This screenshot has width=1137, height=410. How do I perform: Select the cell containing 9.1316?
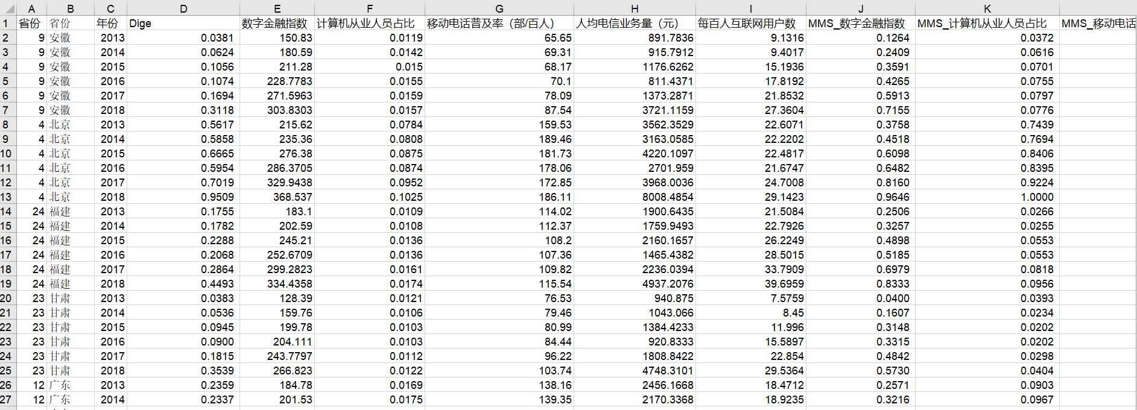(x=751, y=37)
